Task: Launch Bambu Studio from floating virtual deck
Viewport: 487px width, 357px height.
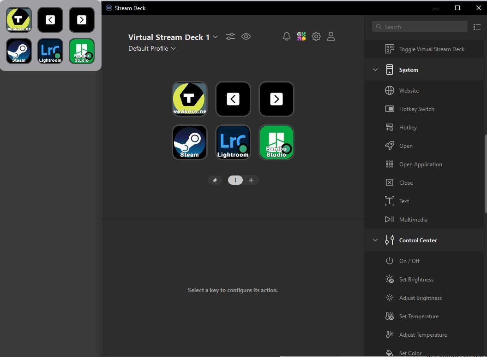Action: [x=82, y=51]
